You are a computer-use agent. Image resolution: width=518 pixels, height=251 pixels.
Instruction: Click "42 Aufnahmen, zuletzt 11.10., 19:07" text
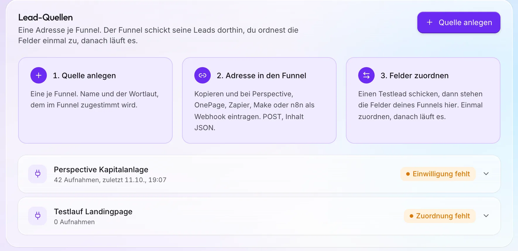(110, 180)
